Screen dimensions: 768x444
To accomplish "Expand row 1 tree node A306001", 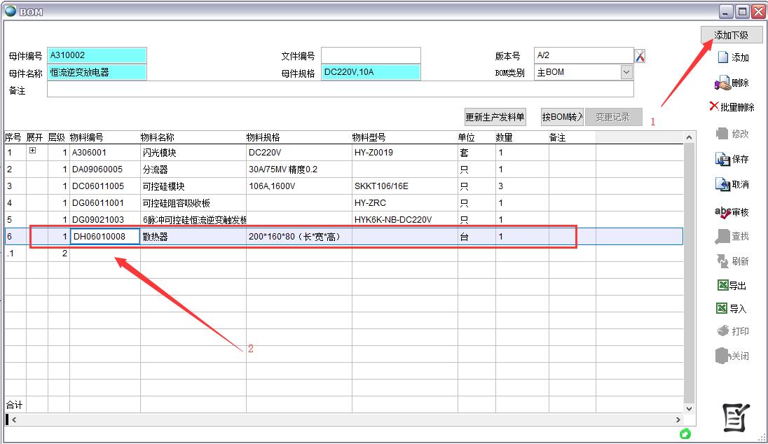I will click(x=32, y=151).
